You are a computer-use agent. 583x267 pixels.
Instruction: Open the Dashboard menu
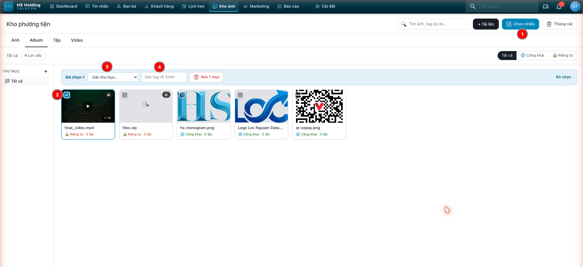(63, 6)
